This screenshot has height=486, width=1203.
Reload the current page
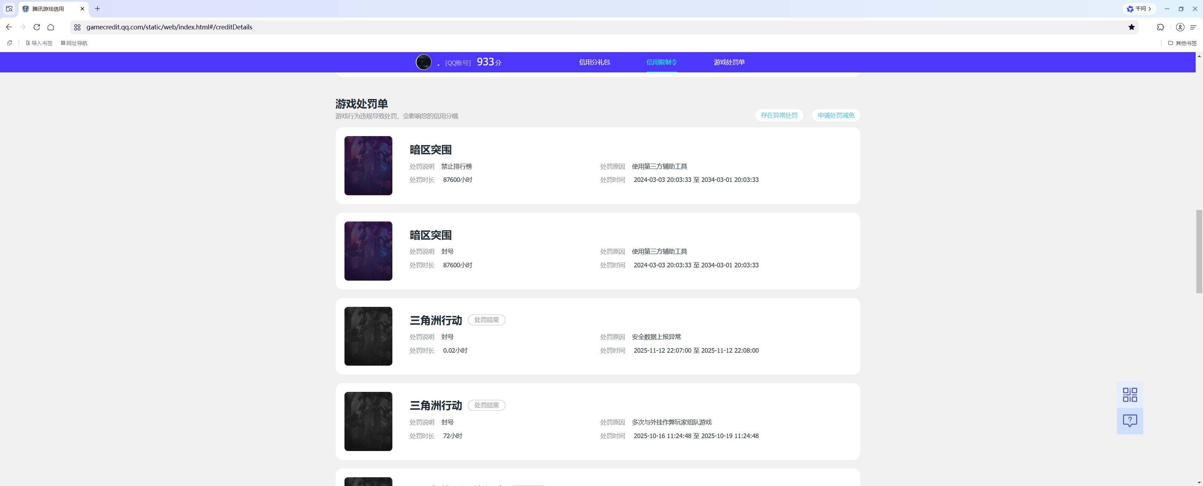point(36,27)
